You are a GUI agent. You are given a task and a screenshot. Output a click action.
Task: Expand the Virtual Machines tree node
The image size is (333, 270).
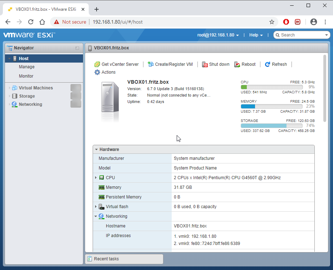pos(9,88)
